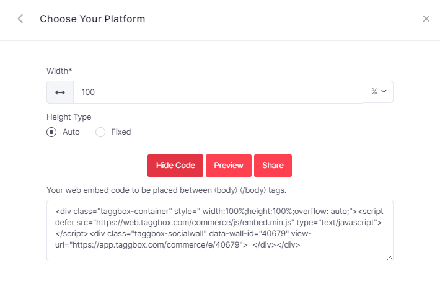Click the horizontal width arrows icon

[60, 92]
